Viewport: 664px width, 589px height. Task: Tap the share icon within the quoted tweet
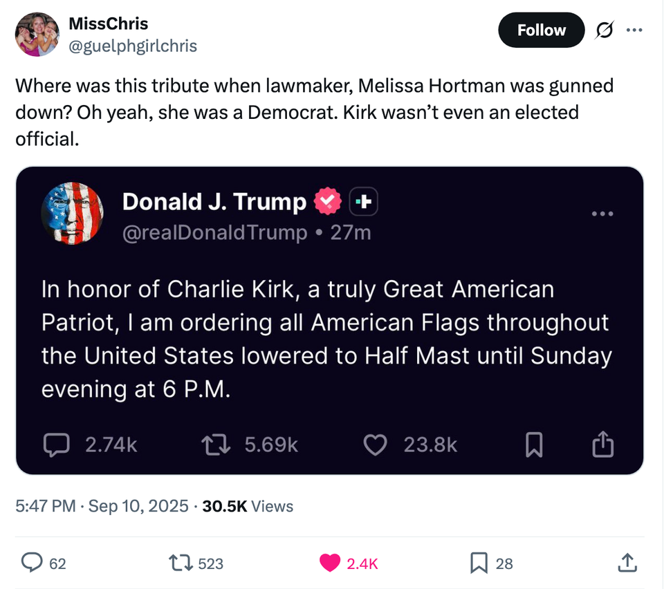(x=602, y=445)
